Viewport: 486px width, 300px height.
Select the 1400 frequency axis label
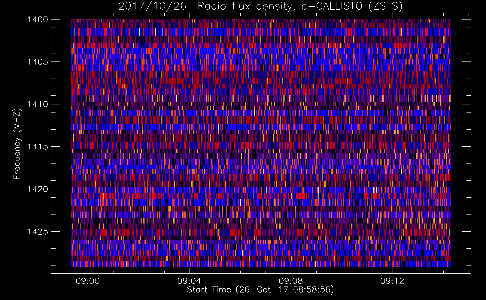(x=38, y=19)
